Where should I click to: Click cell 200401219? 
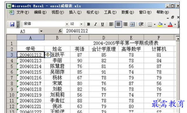tap(31, 95)
